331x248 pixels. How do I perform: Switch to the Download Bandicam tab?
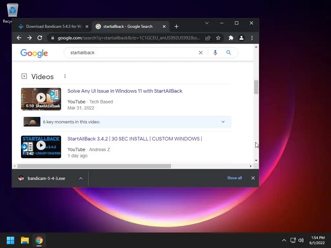[x=52, y=26]
